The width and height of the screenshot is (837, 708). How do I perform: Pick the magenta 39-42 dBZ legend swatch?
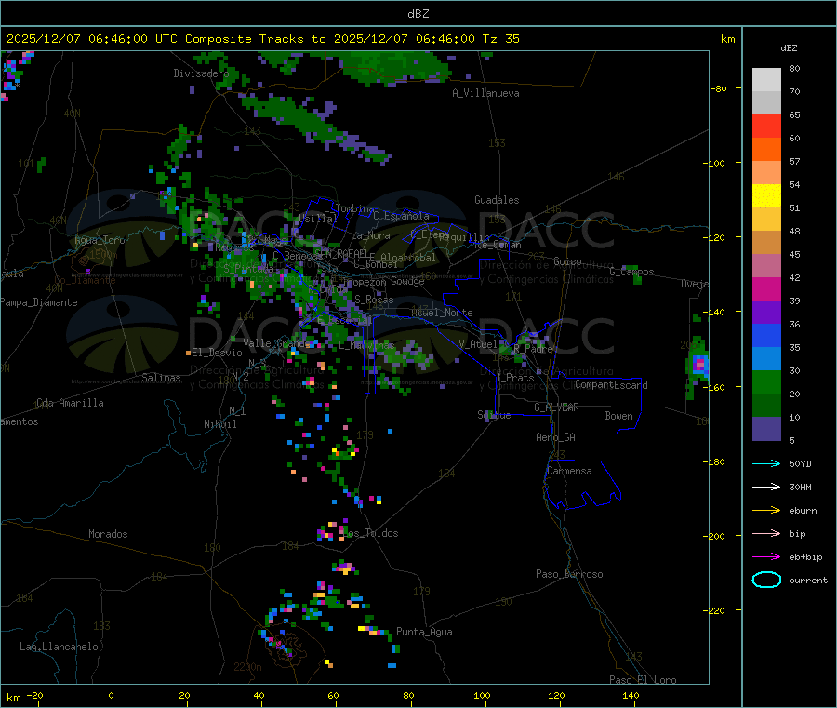[766, 288]
